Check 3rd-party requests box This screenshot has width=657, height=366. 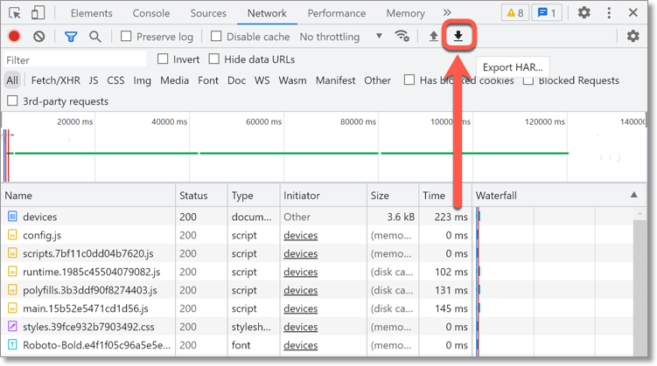(12, 100)
